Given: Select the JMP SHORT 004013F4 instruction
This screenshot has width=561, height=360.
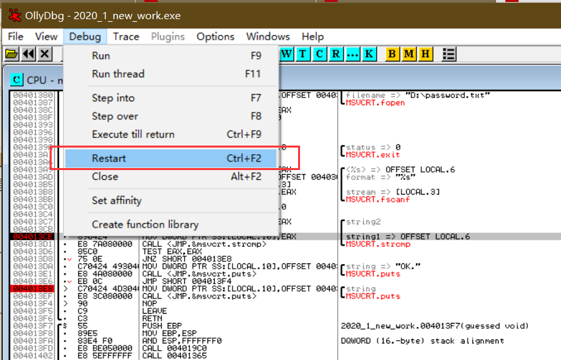Looking at the screenshot, I should click(187, 281).
